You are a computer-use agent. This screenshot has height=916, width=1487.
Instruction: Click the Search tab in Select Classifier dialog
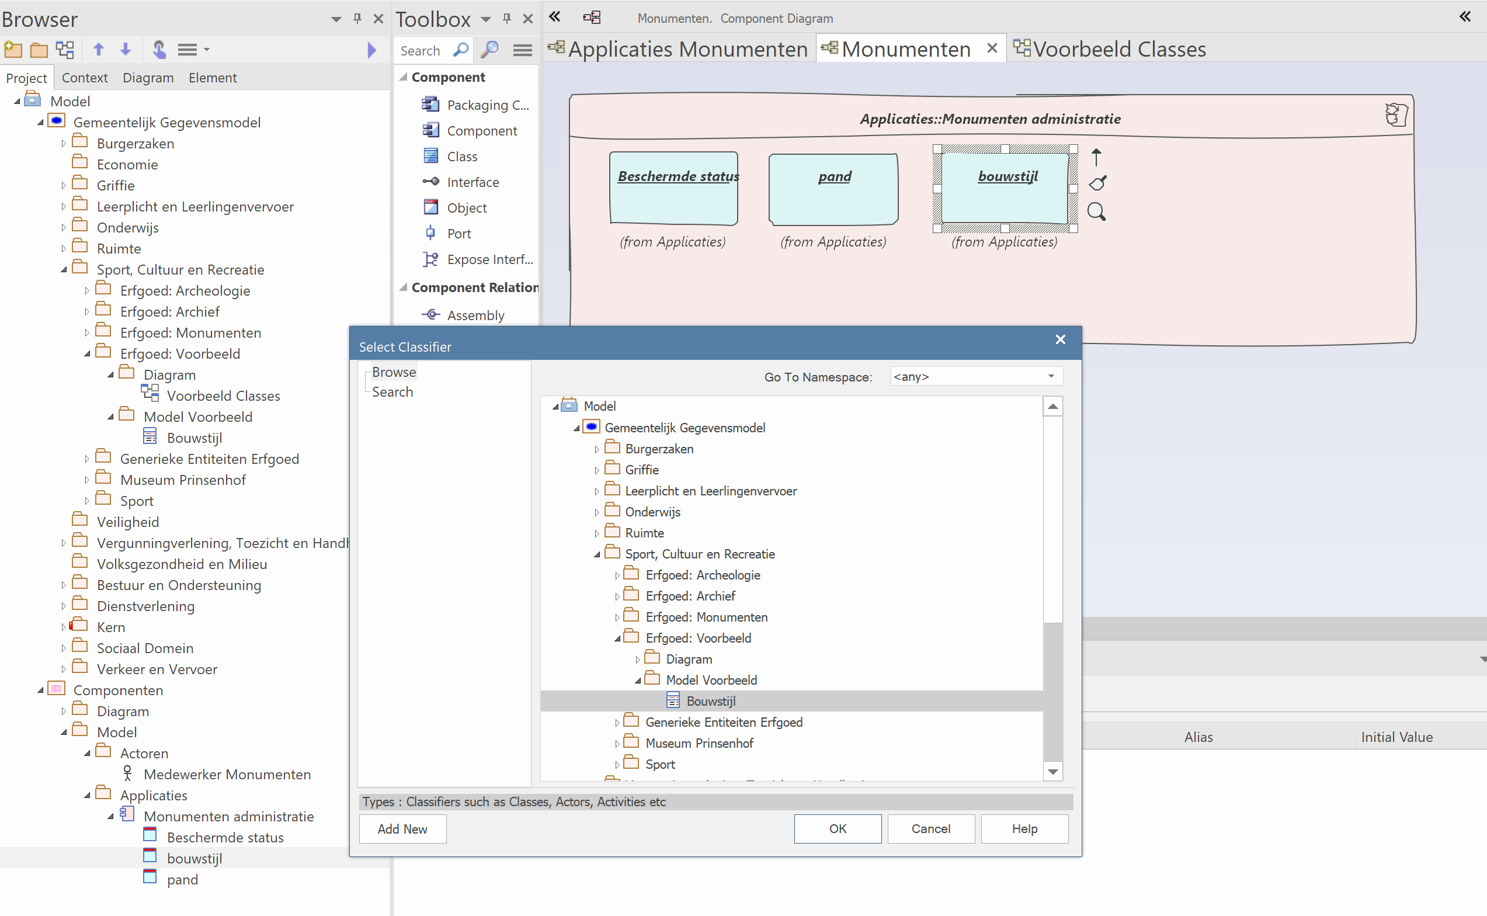coord(392,392)
